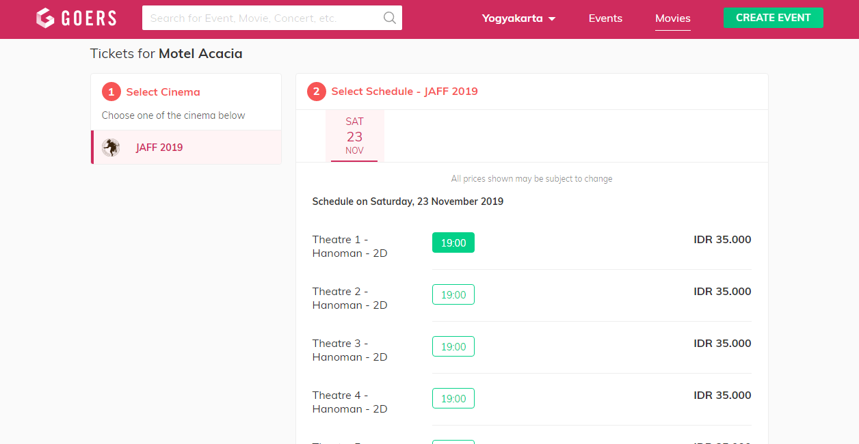Click the step 2 circle badge
The height and width of the screenshot is (444, 859).
[x=316, y=92]
